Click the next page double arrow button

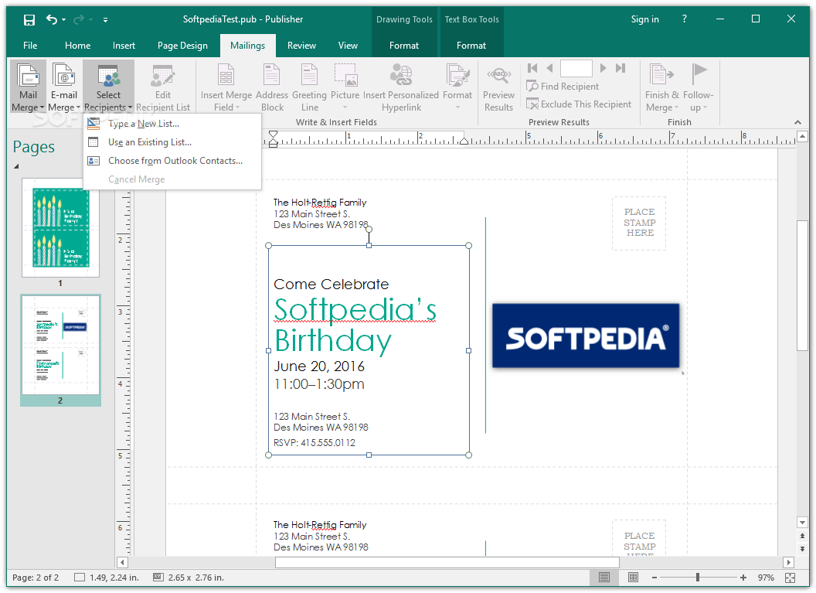coord(802,549)
